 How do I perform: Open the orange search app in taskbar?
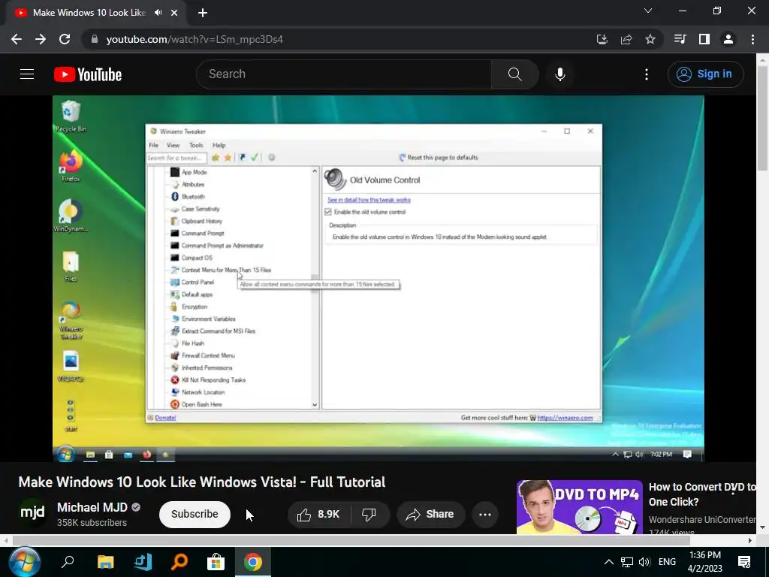pos(179,562)
